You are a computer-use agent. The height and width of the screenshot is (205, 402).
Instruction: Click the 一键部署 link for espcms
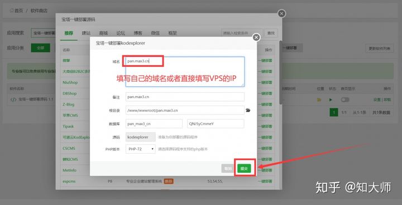pyautogui.click(x=265, y=182)
